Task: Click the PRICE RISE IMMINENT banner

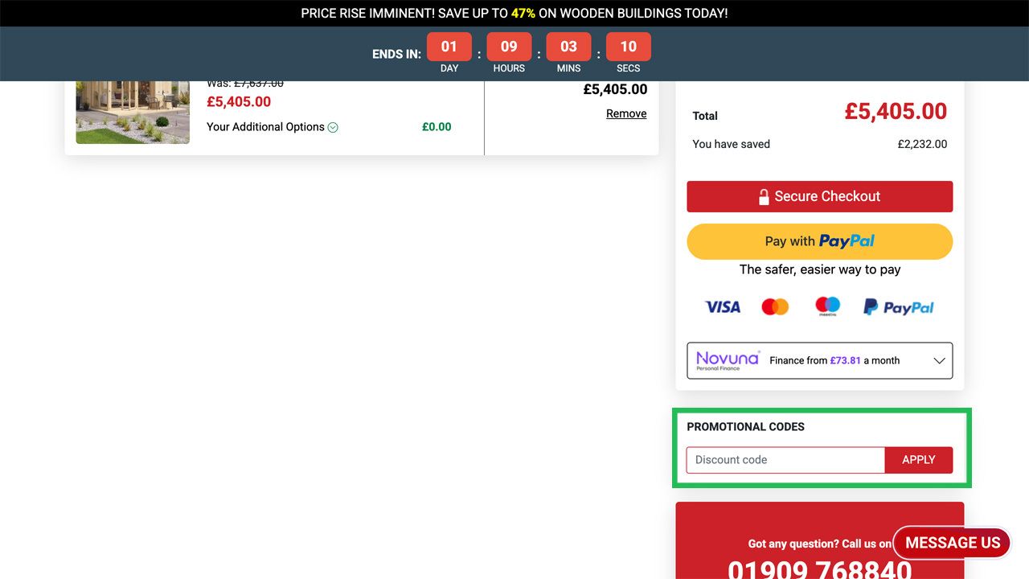Action: coord(514,13)
